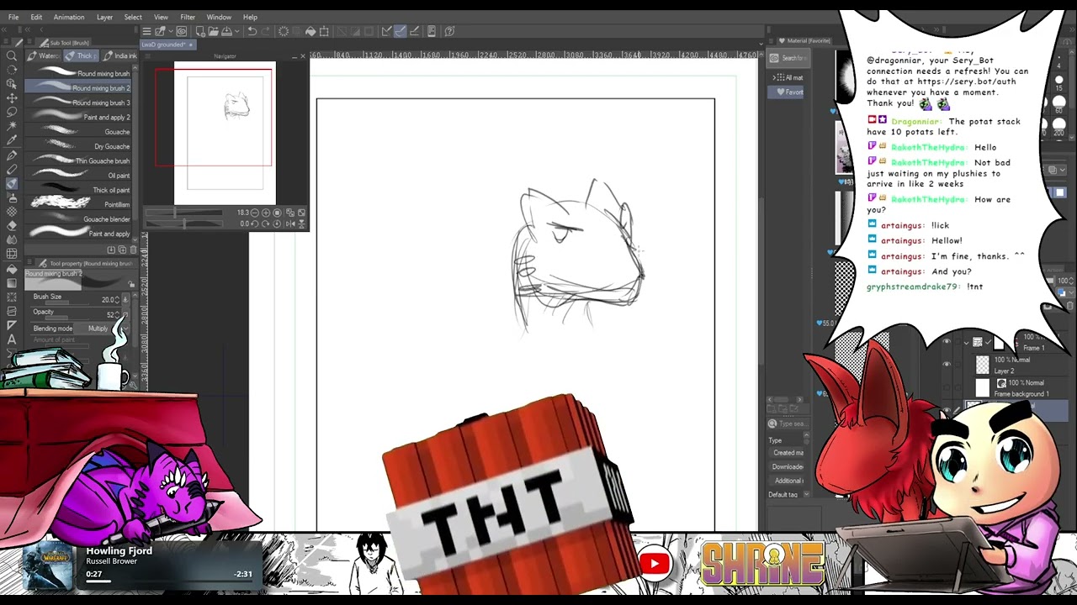Click YouTube icon in bottom overlay

[x=655, y=563]
